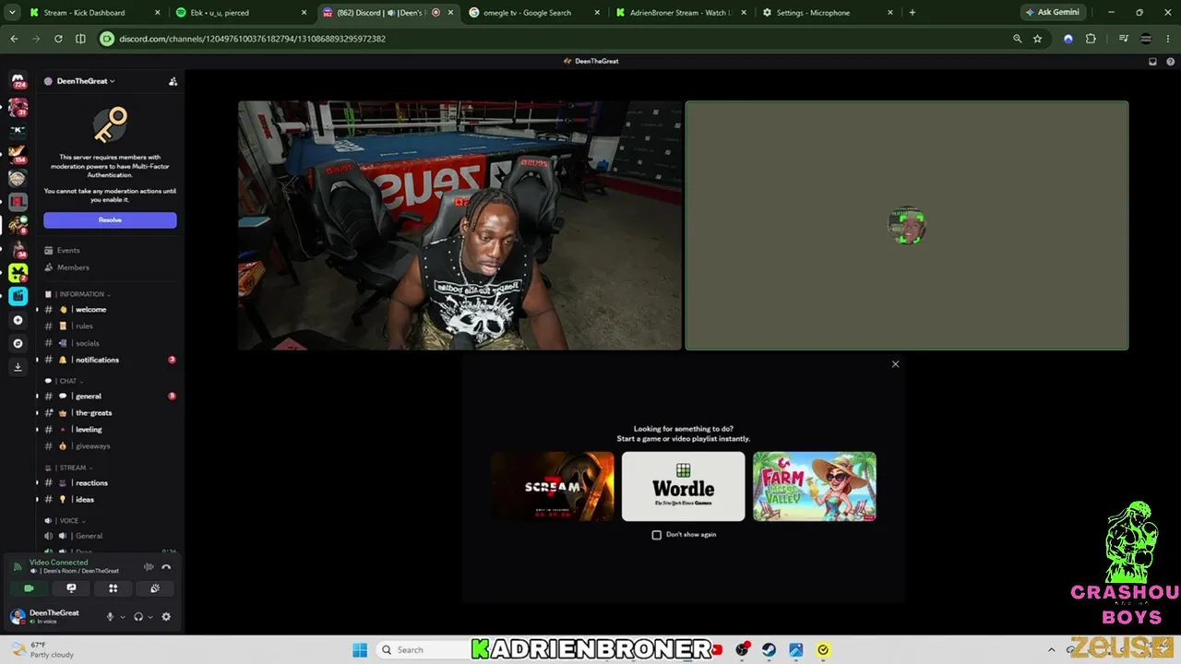Screen dimensions: 1181x664
Task: Open the Windows Start menu
Action: coord(360,650)
